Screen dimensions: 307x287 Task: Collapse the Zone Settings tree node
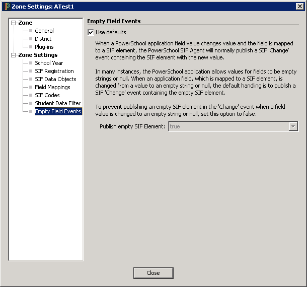14,55
